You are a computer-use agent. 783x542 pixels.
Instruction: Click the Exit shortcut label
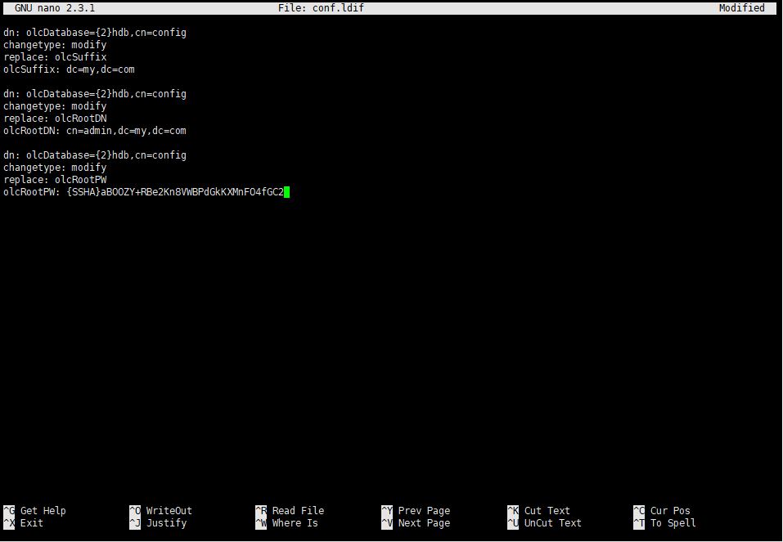[x=31, y=523]
